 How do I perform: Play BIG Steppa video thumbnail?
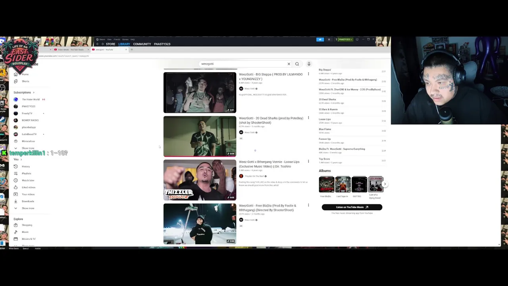[x=200, y=93]
